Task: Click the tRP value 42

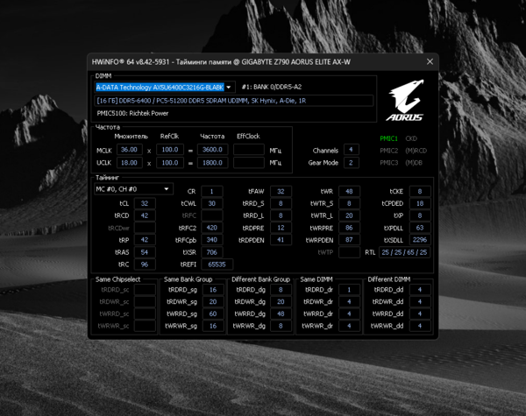Action: click(x=145, y=240)
